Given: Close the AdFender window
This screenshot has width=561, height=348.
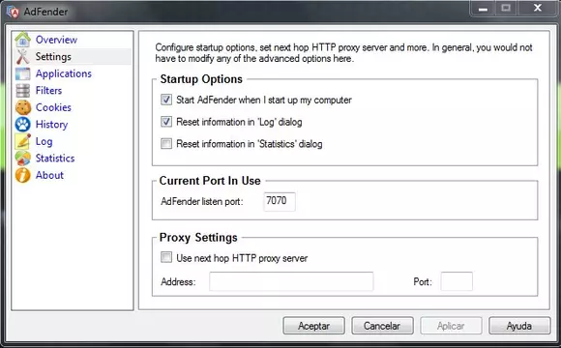Looking at the screenshot, I should click(x=538, y=8).
